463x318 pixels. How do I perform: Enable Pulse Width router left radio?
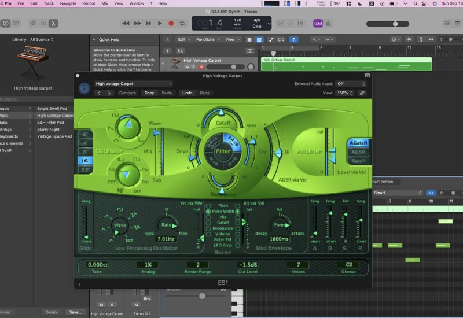tap(208, 212)
